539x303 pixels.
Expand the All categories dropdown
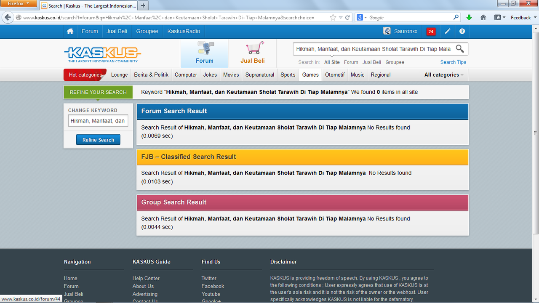444,75
